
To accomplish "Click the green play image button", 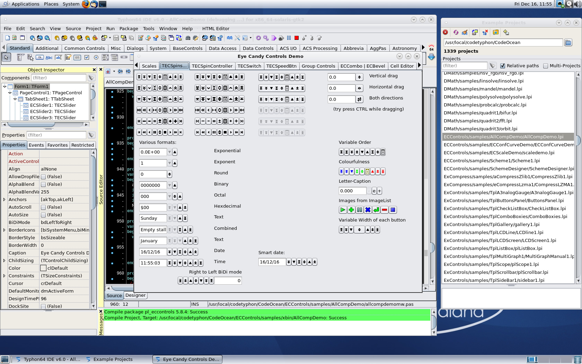I will coord(343,210).
